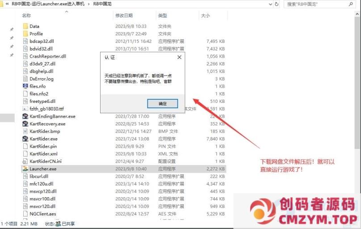
Task: Expand the address bar history dropdown
Action: (270, 4)
